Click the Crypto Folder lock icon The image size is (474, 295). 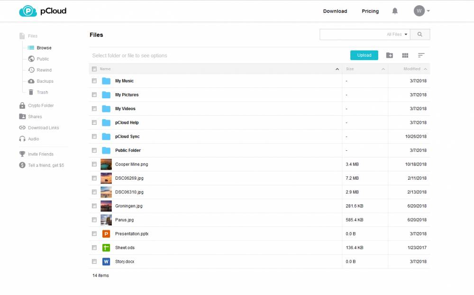click(x=22, y=105)
